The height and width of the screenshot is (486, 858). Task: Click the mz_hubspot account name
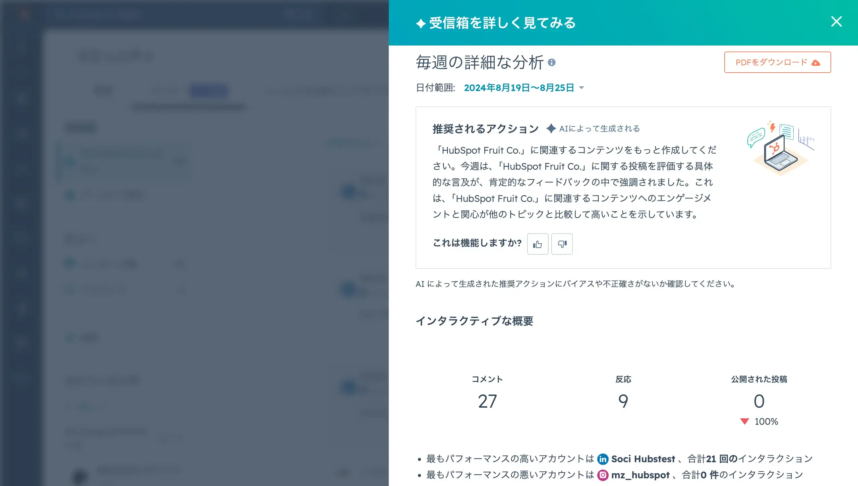point(640,475)
